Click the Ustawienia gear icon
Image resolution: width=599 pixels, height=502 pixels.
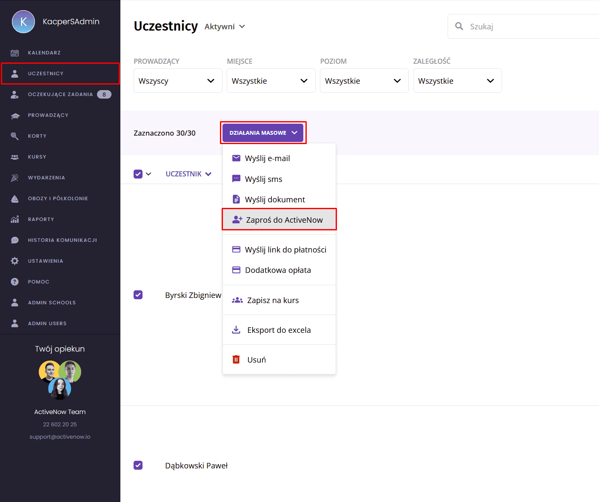pyautogui.click(x=14, y=261)
